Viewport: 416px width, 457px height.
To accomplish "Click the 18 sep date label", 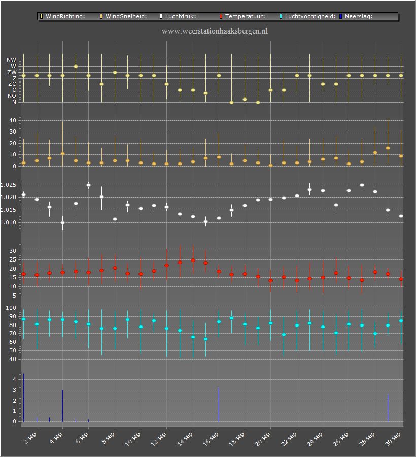I will click(x=237, y=439).
